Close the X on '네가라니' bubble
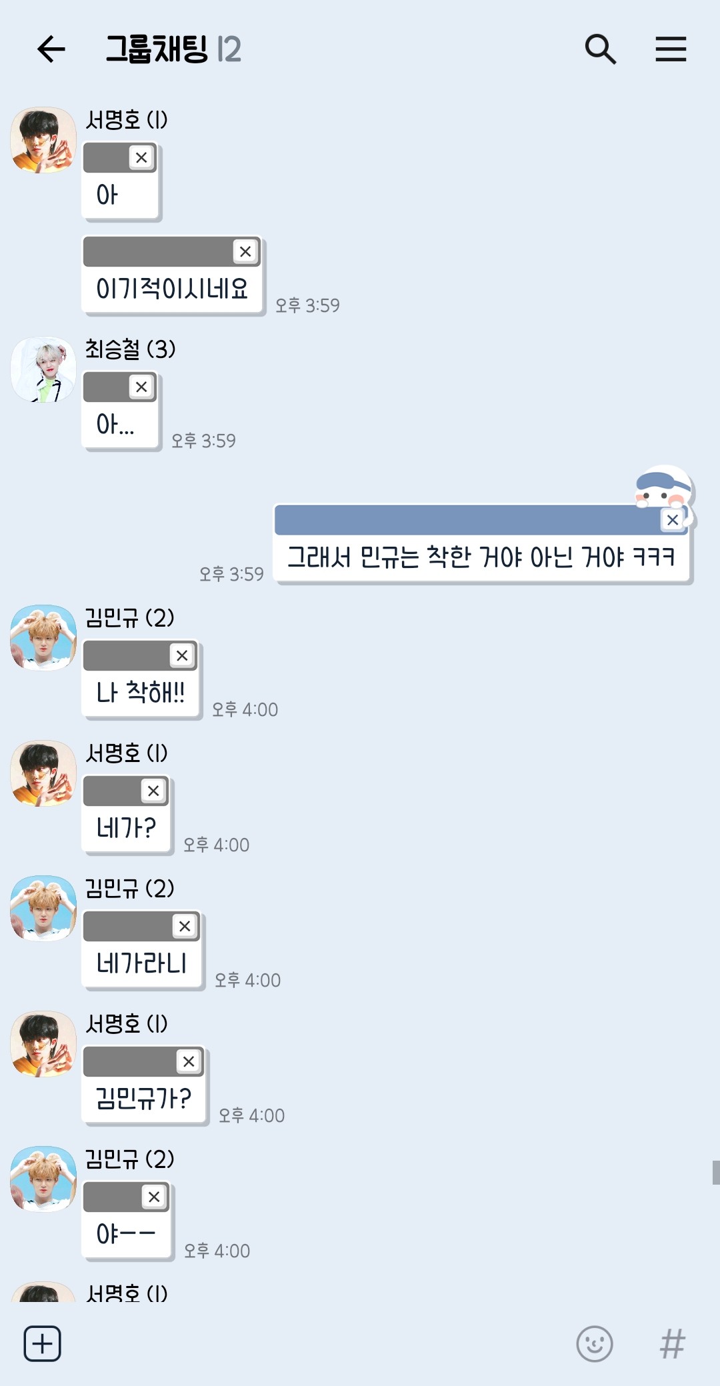 click(185, 926)
